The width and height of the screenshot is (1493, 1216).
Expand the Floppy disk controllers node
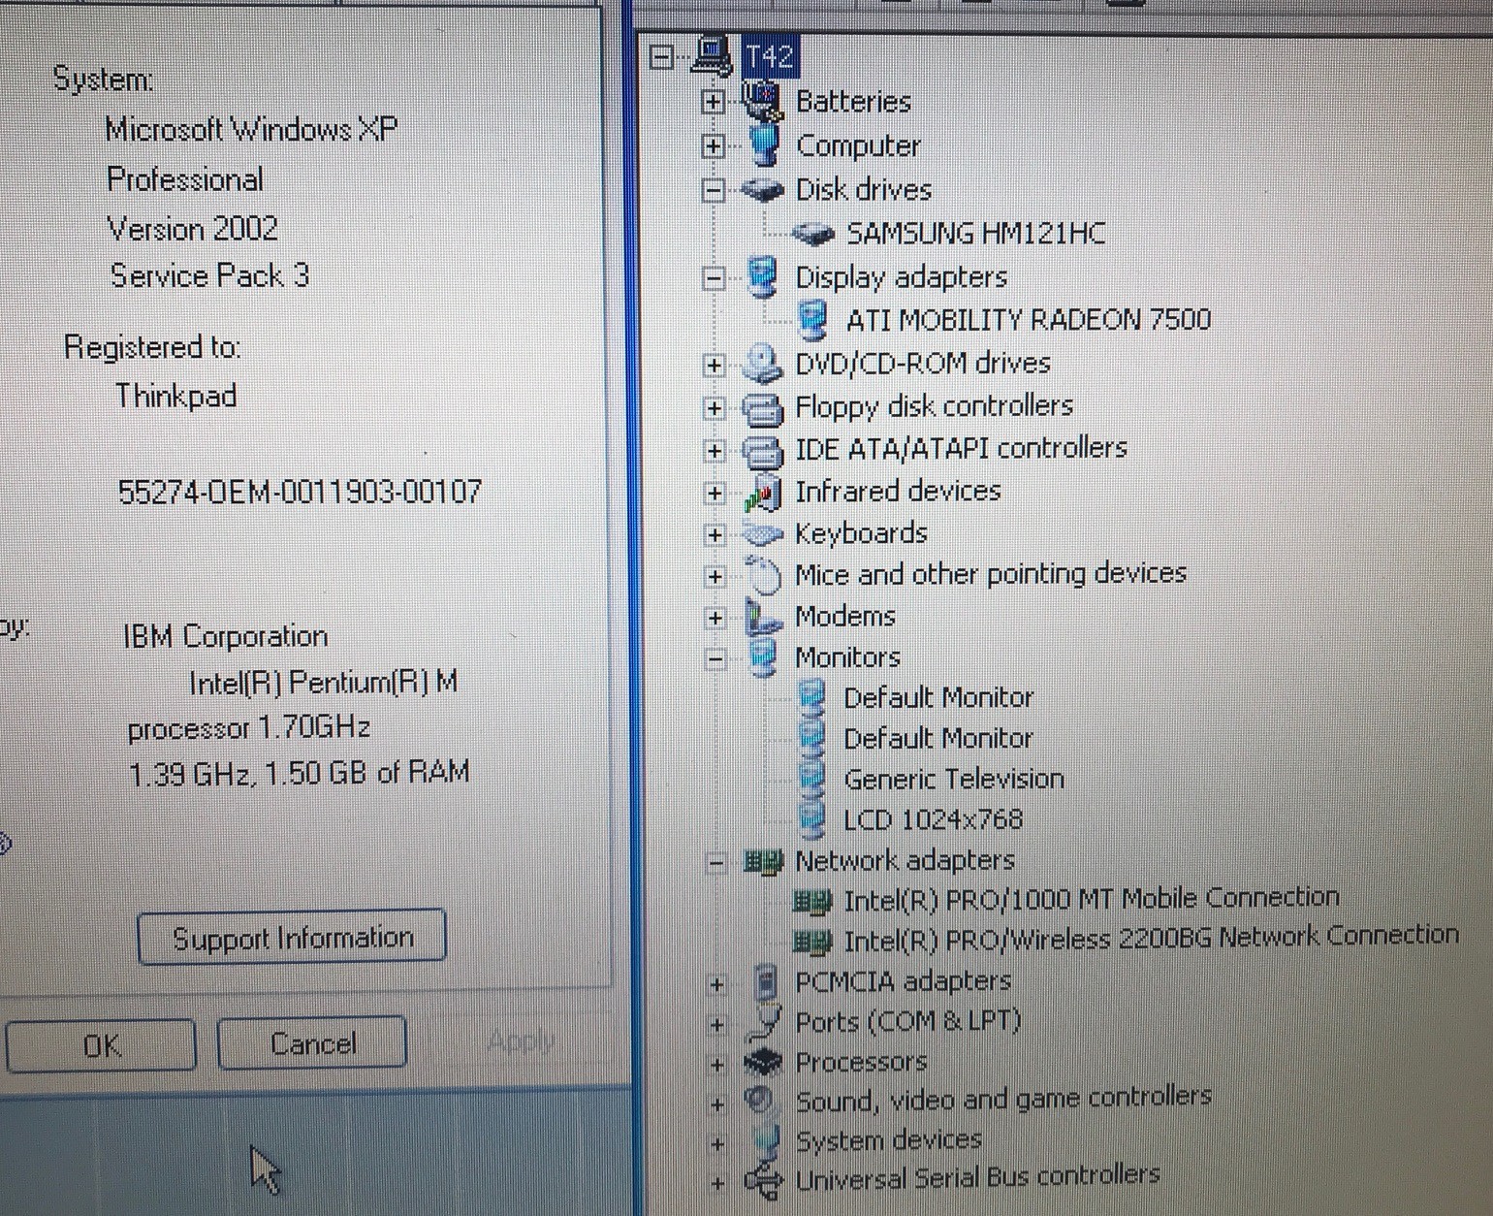(715, 408)
